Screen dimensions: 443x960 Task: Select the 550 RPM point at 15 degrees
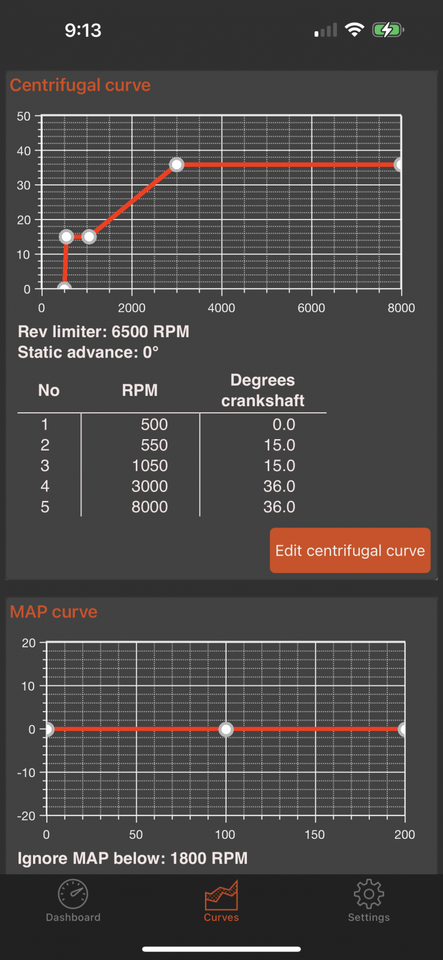67,237
